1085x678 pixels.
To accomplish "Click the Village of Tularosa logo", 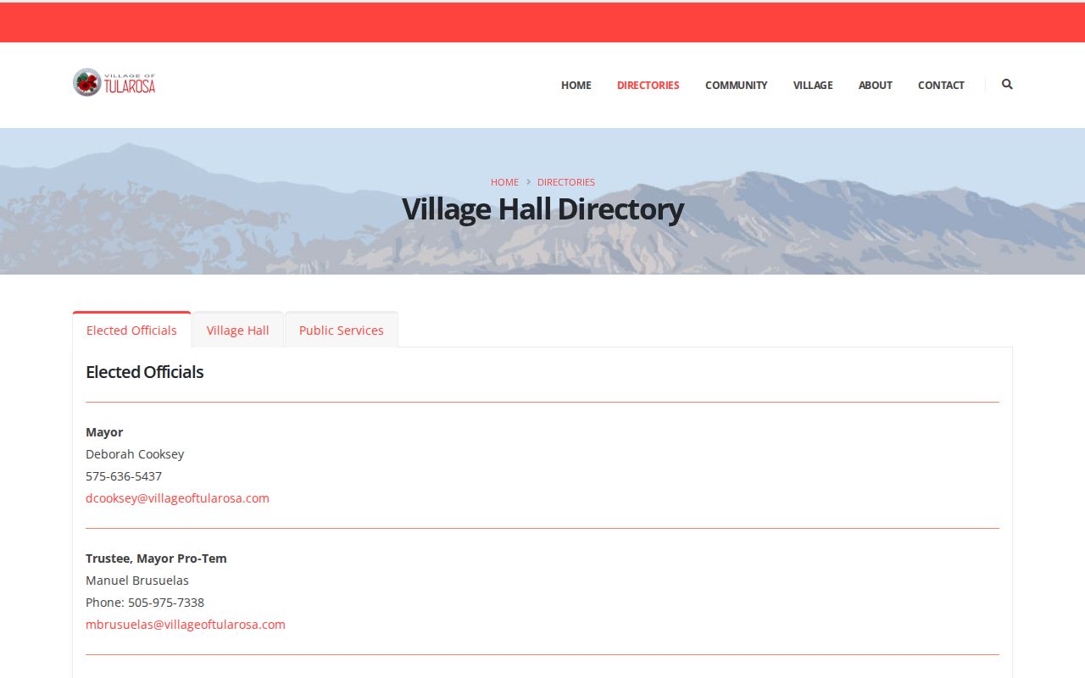I will coord(114,82).
